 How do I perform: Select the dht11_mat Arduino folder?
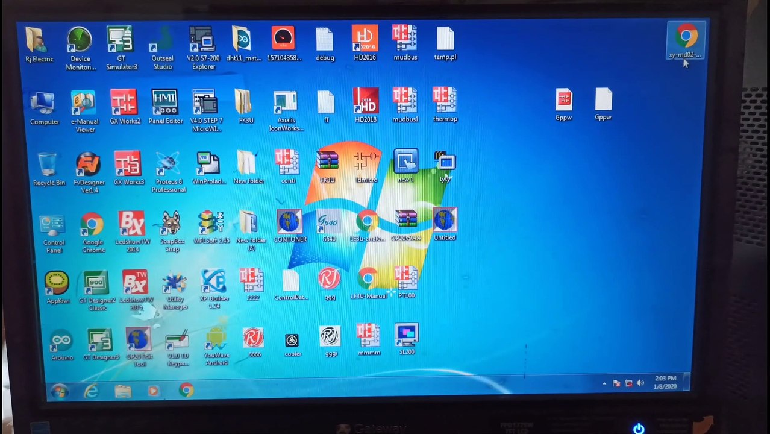pos(243,44)
